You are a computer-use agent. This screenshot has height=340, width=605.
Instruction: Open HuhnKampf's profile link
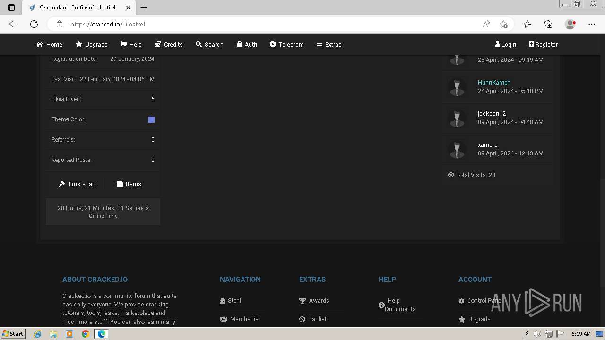coord(493,82)
